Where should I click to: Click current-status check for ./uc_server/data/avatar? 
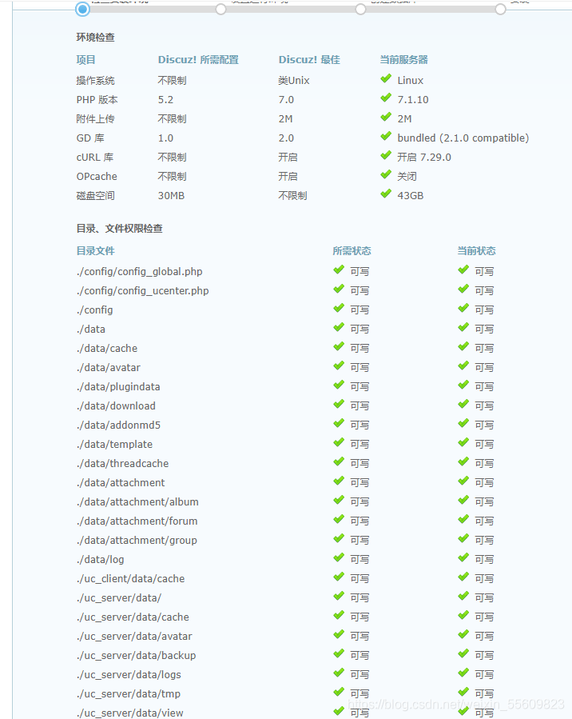tap(463, 635)
